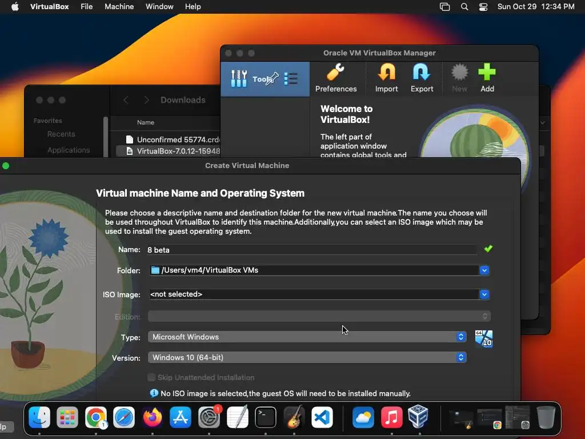585x439 pixels.
Task: Open the VirtualBox application menu
Action: tap(49, 7)
